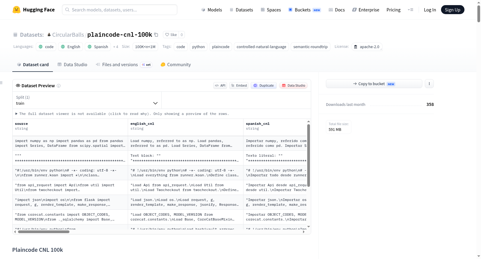Click the table scroll left arrow
This screenshot has height=259, width=481.
click(x=15, y=232)
